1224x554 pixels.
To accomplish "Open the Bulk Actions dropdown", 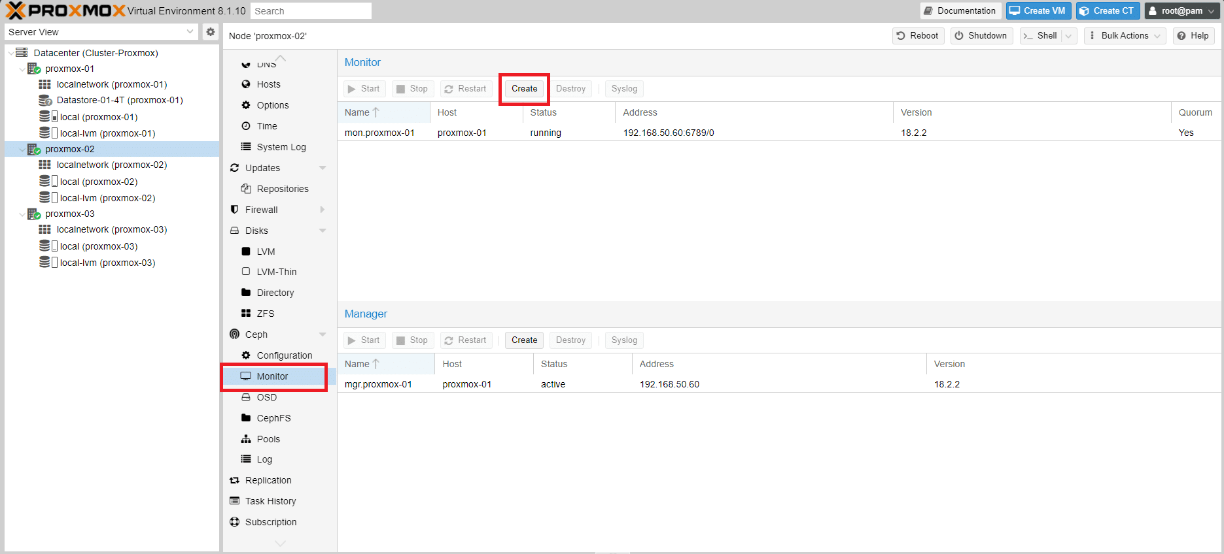I will point(1124,36).
